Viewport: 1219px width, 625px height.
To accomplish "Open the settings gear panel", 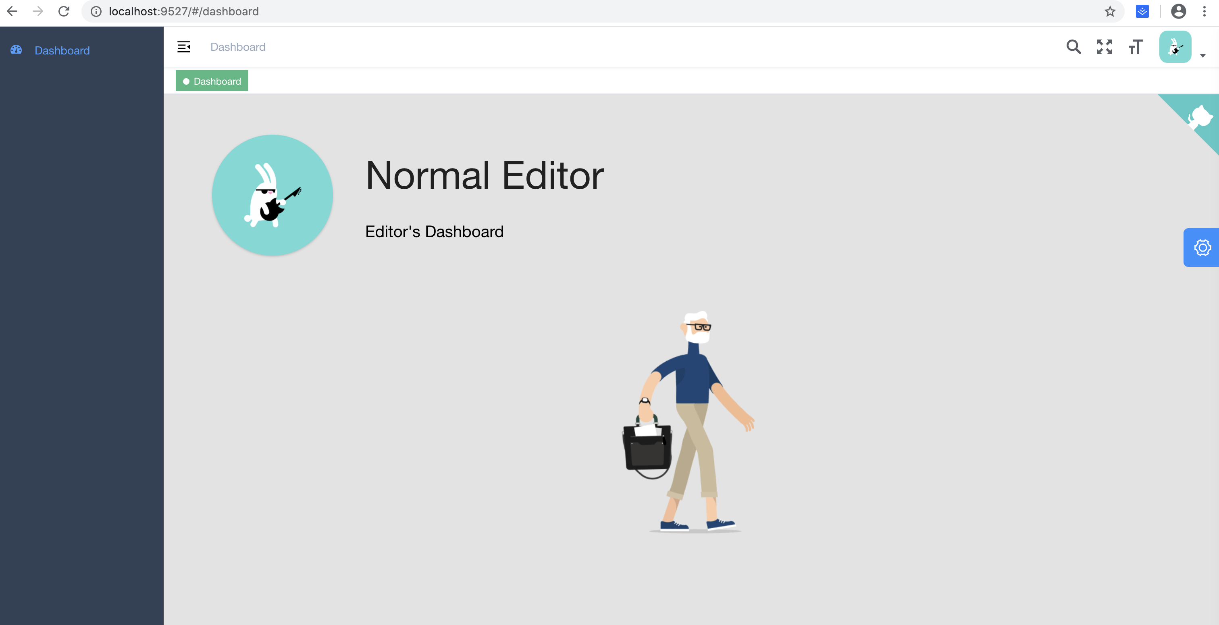I will (x=1202, y=248).
